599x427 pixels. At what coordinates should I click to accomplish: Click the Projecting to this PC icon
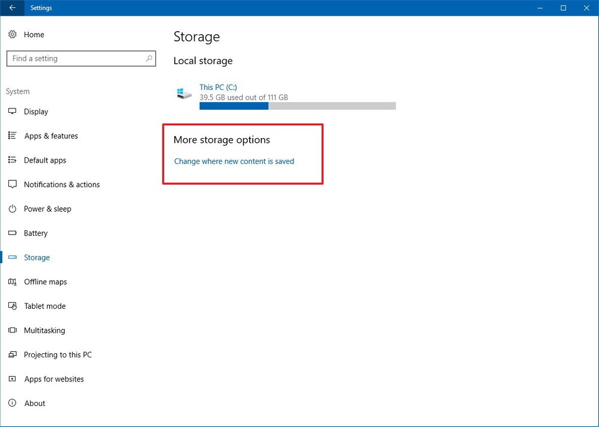[12, 354]
